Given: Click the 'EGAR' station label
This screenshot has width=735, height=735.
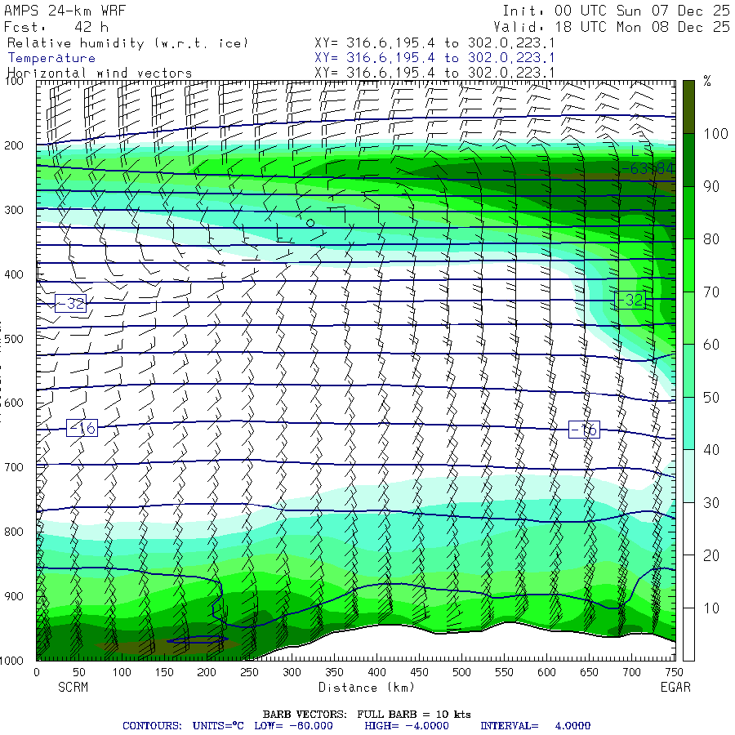Looking at the screenshot, I should click(675, 687).
